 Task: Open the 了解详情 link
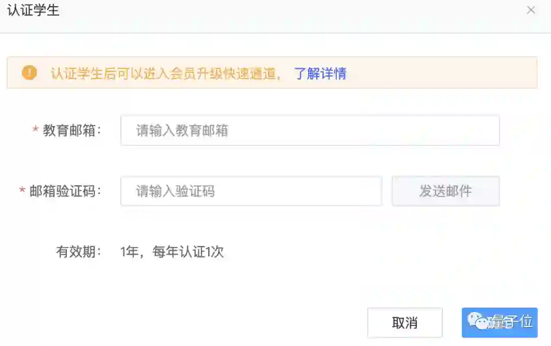320,73
